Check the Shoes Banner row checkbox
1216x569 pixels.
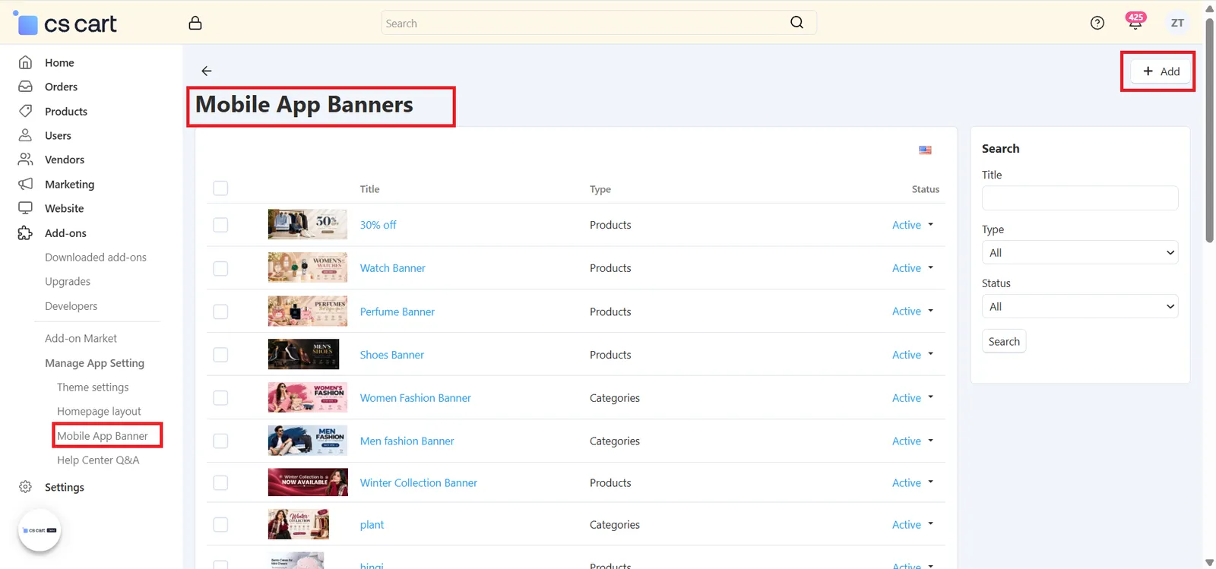(220, 355)
